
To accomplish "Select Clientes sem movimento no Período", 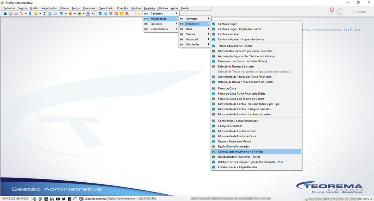I will tap(256, 152).
